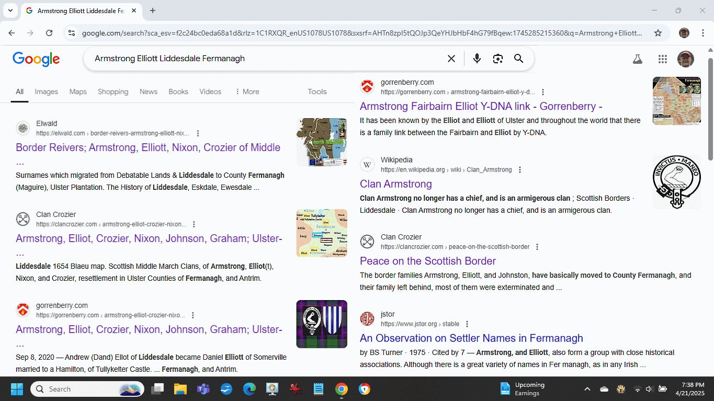Open the Clan Armstrong Wikipedia result
The image size is (714, 401).
(395, 184)
